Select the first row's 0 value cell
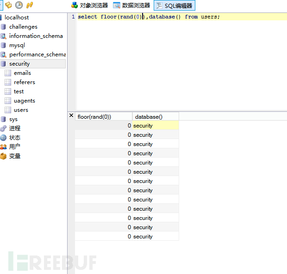The height and width of the screenshot is (274, 287). [104, 126]
